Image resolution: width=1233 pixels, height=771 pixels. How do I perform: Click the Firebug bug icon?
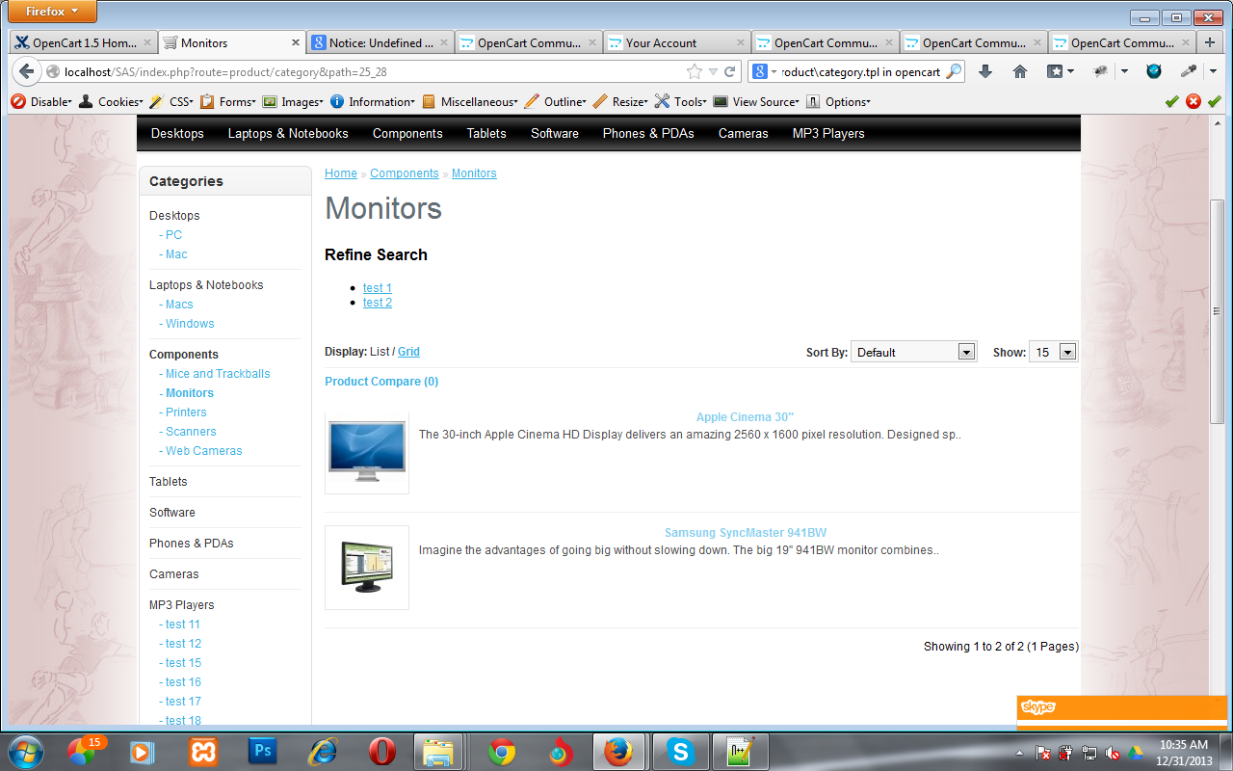coord(1102,71)
